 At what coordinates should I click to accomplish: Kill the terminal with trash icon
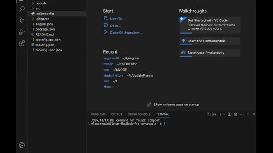[x=235, y=114]
